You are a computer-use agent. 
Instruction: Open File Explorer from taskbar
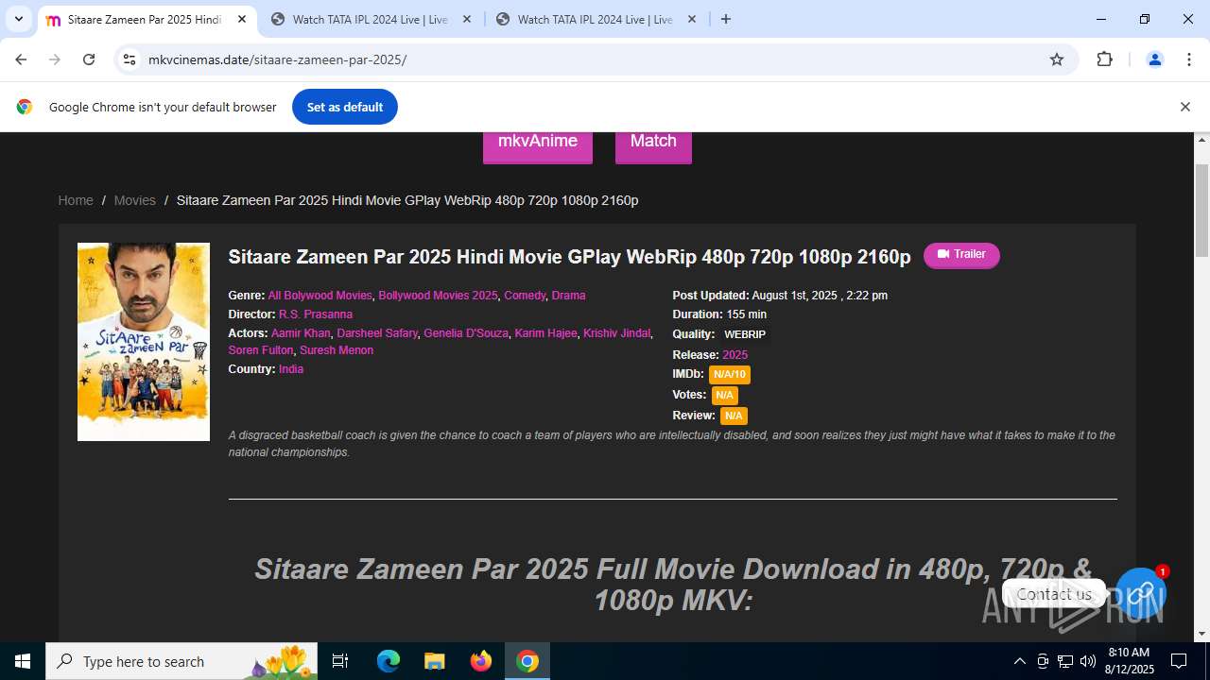pyautogui.click(x=434, y=661)
